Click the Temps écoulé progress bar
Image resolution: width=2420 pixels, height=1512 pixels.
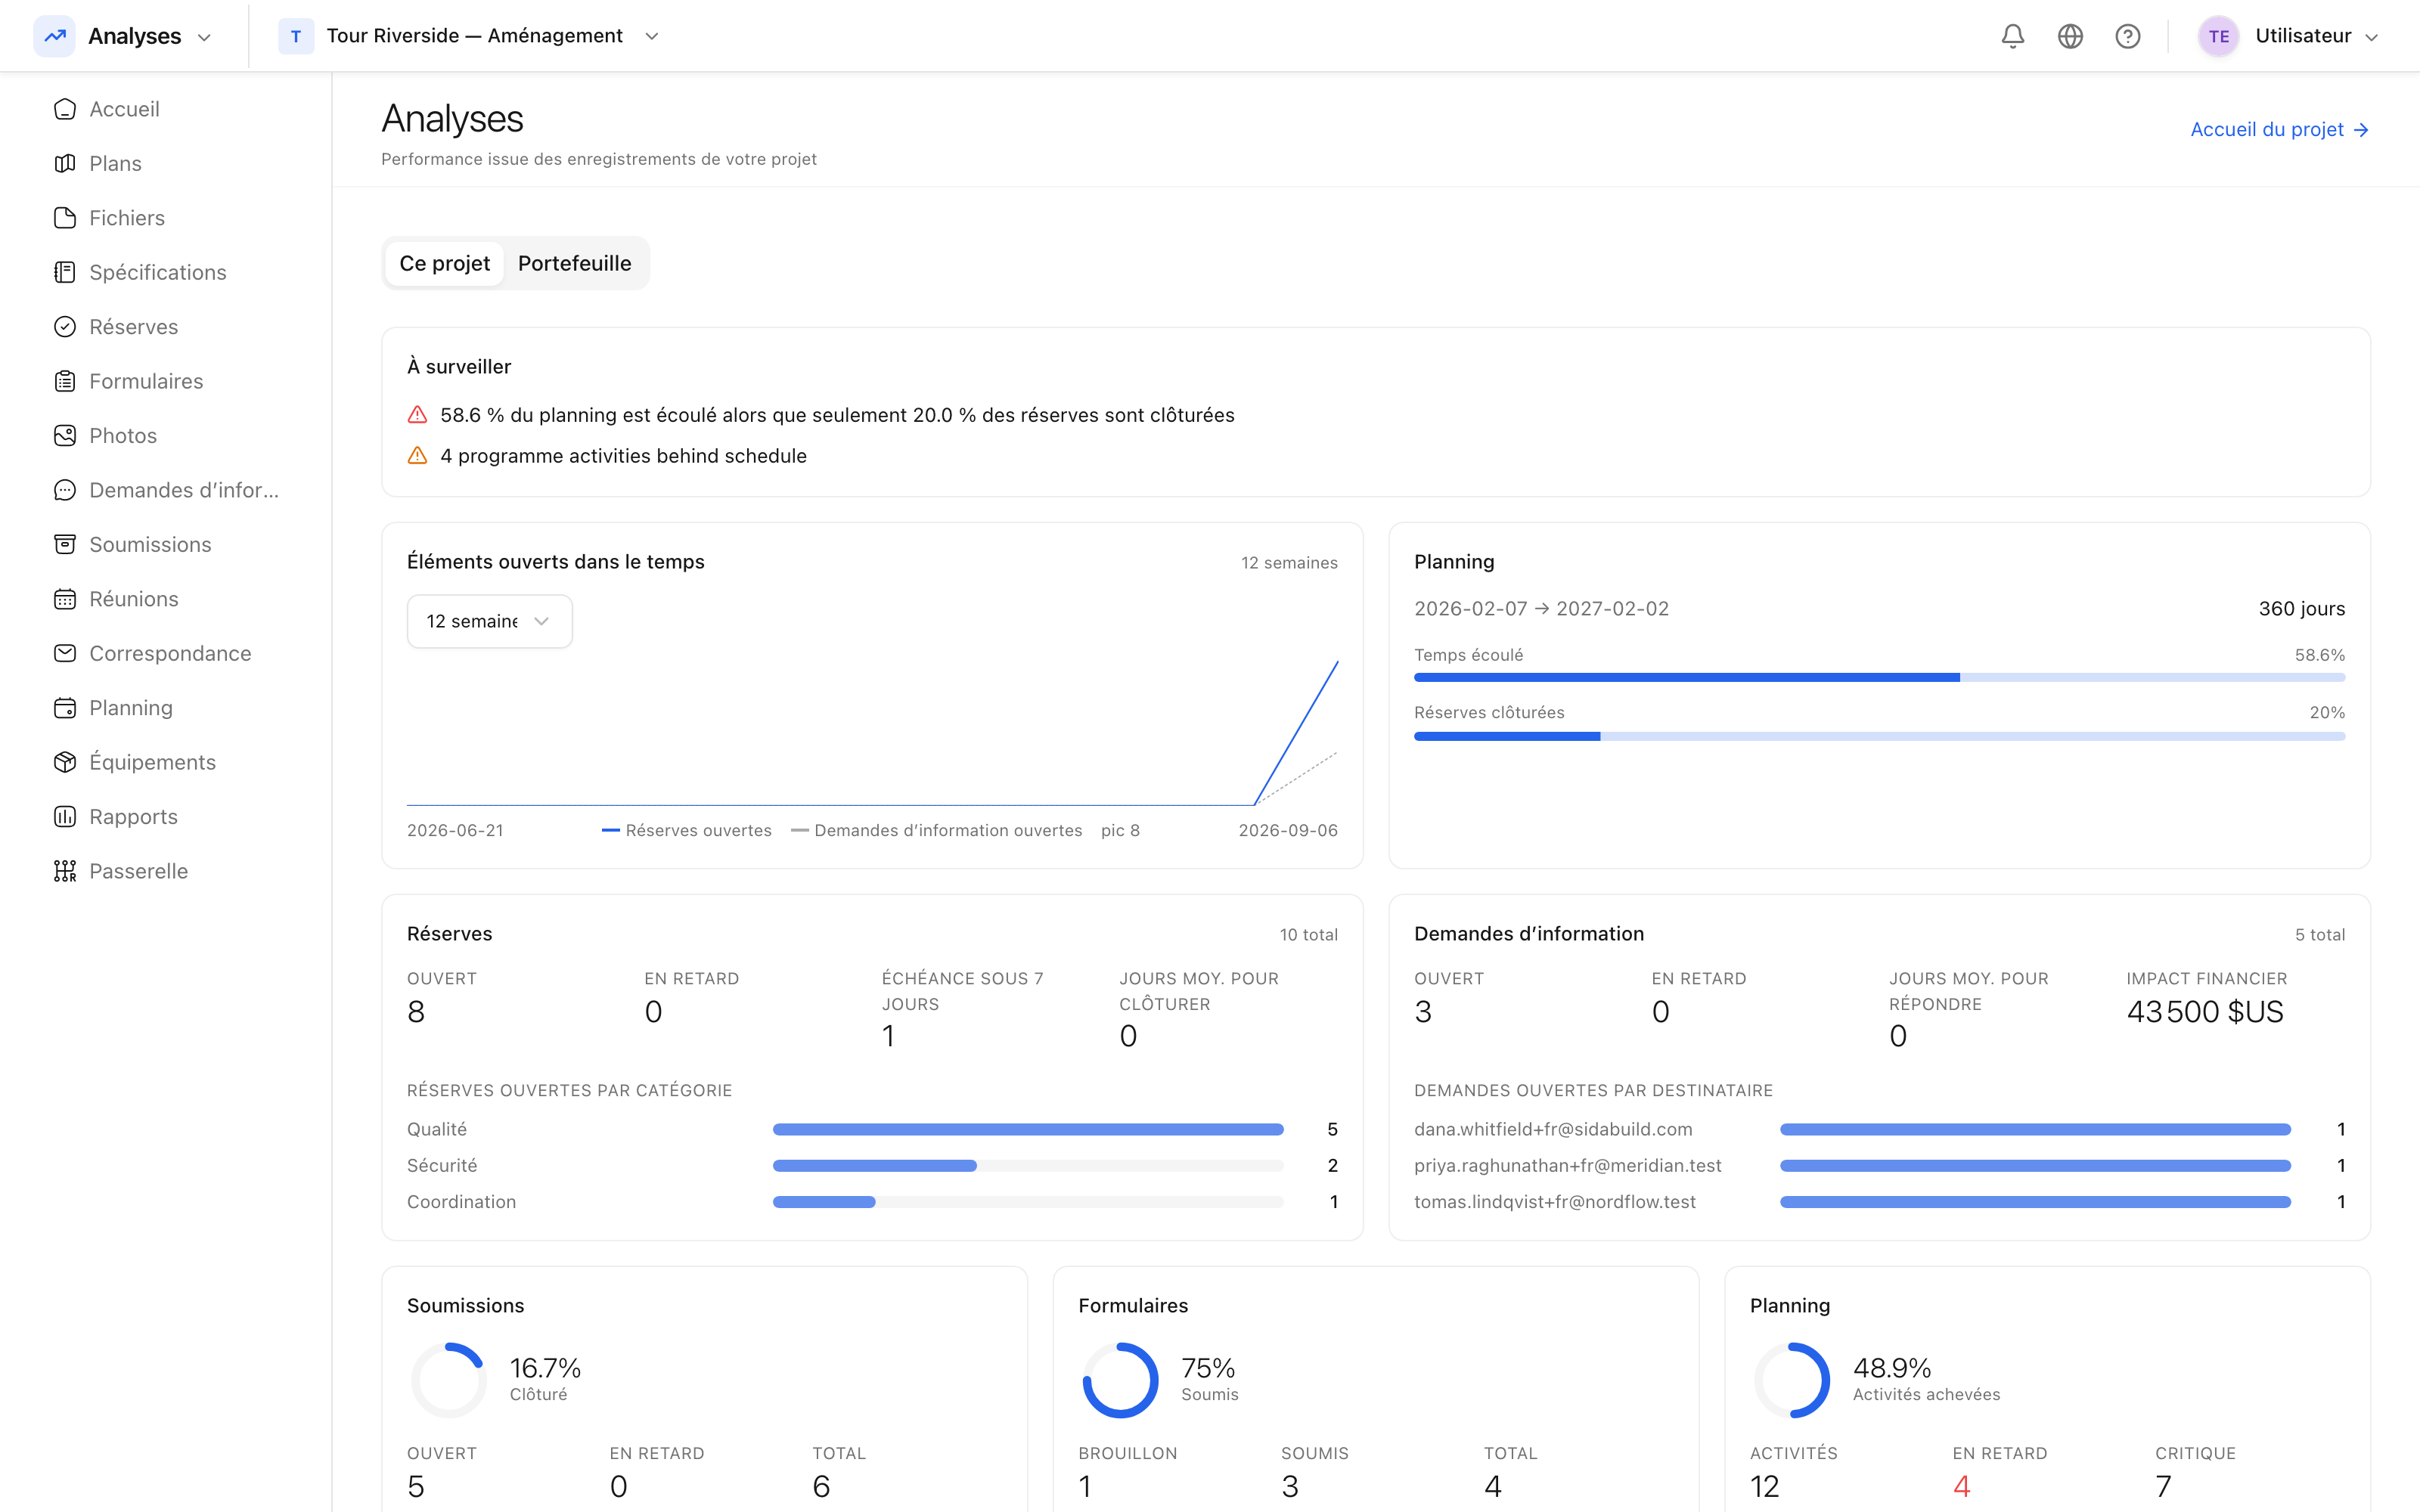[1879, 678]
